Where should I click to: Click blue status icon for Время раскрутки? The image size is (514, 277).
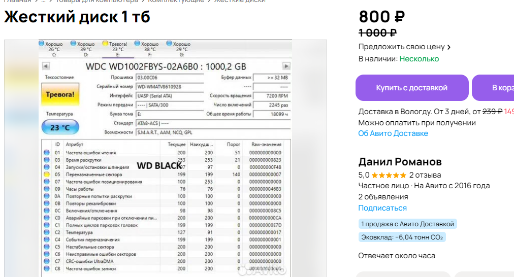click(47, 160)
